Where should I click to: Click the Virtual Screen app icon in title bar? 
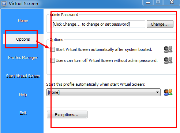click(4, 4)
